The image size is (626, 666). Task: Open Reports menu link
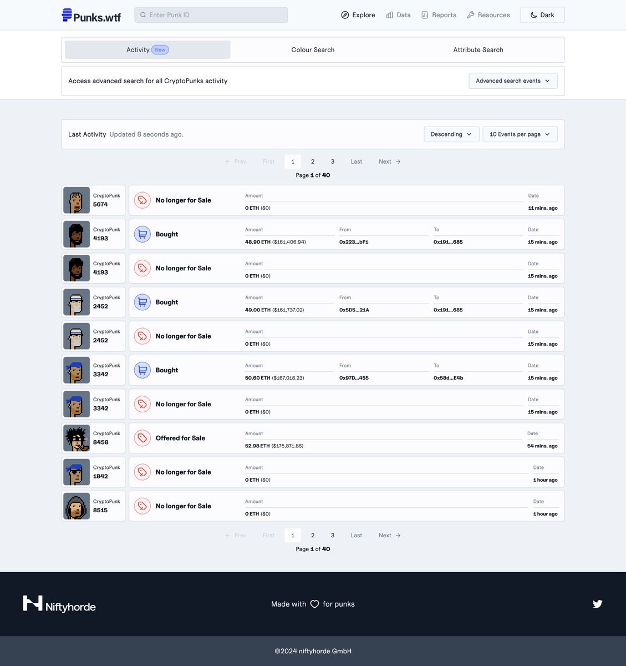click(x=439, y=15)
